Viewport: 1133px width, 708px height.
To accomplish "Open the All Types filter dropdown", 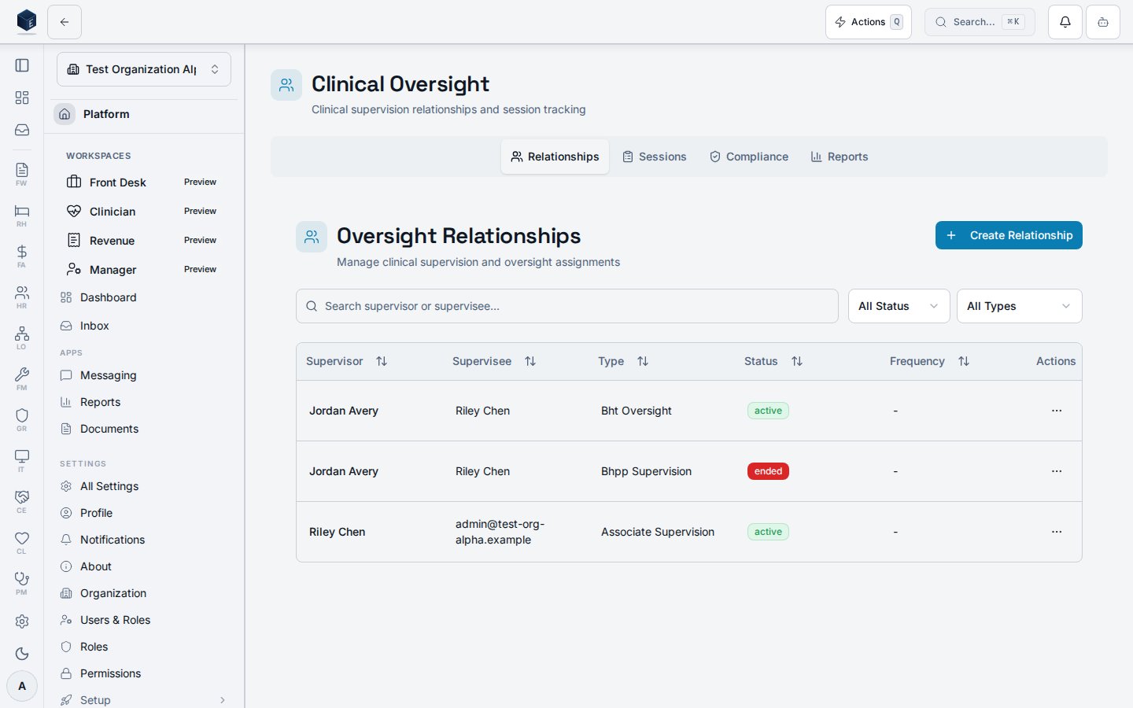I will 1020,306.
